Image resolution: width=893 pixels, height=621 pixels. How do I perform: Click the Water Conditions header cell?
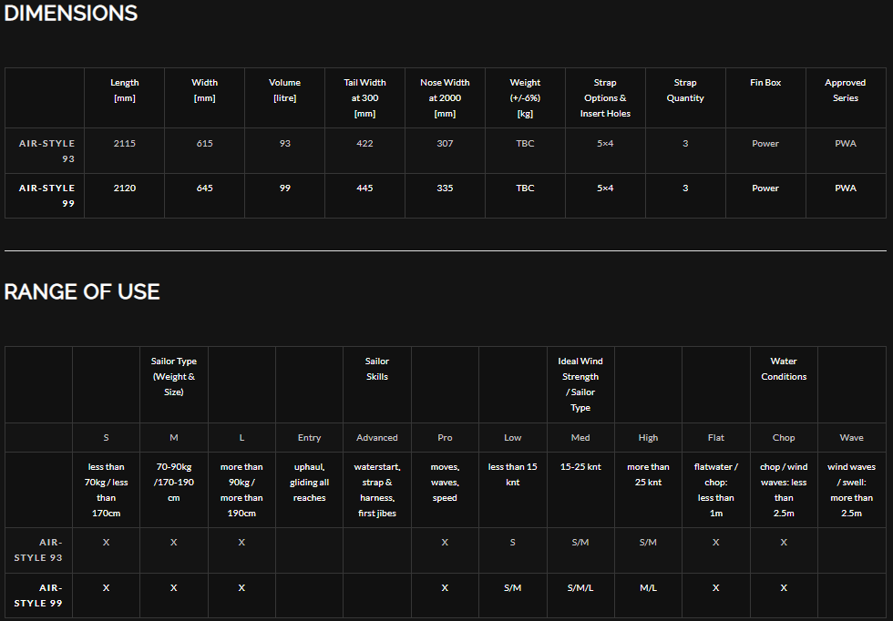[784, 369]
